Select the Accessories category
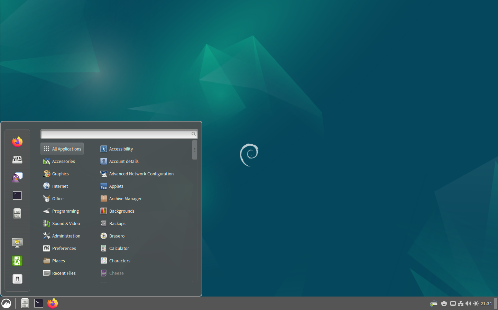498x310 pixels. click(63, 162)
